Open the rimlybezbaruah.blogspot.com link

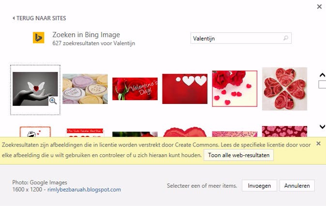(84, 190)
